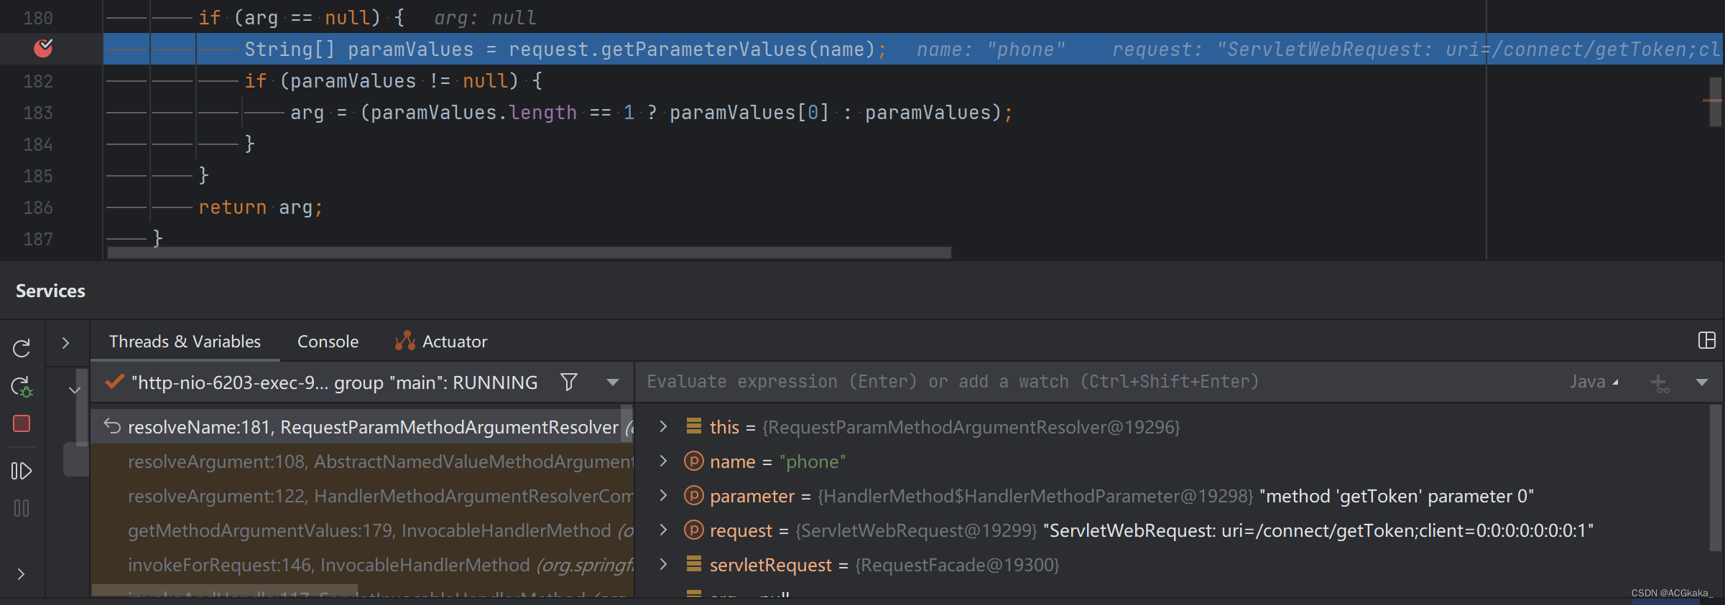1725x605 pixels.
Task: Click the Services panel title
Action: pyautogui.click(x=50, y=291)
